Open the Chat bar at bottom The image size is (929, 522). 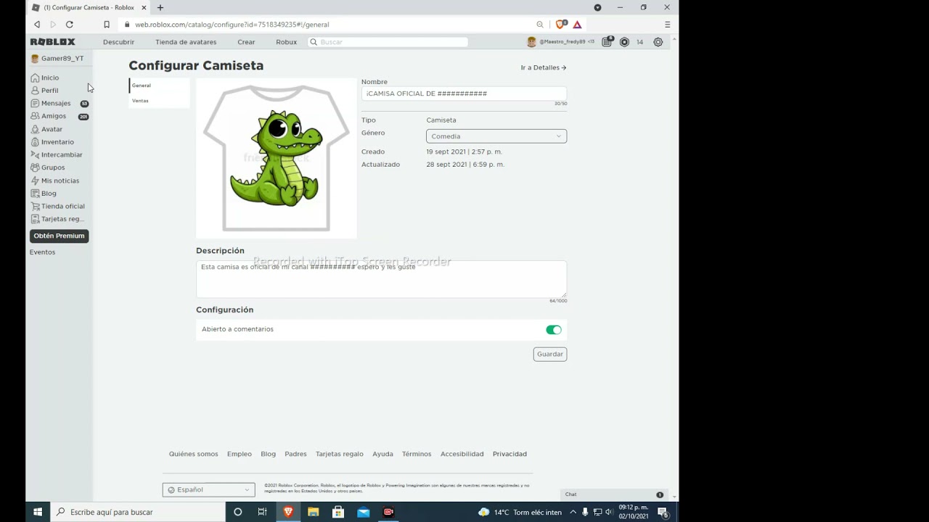tap(615, 494)
